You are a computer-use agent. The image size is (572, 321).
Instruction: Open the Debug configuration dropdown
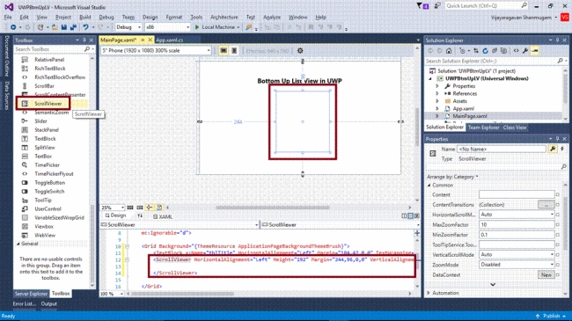128,27
